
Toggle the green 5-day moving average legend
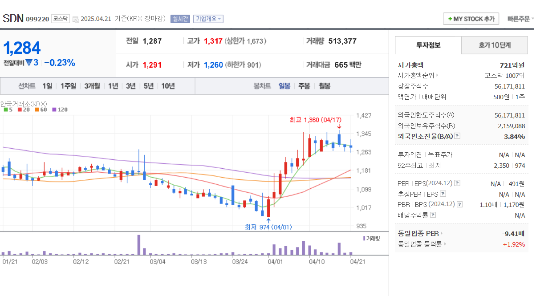[6, 109]
